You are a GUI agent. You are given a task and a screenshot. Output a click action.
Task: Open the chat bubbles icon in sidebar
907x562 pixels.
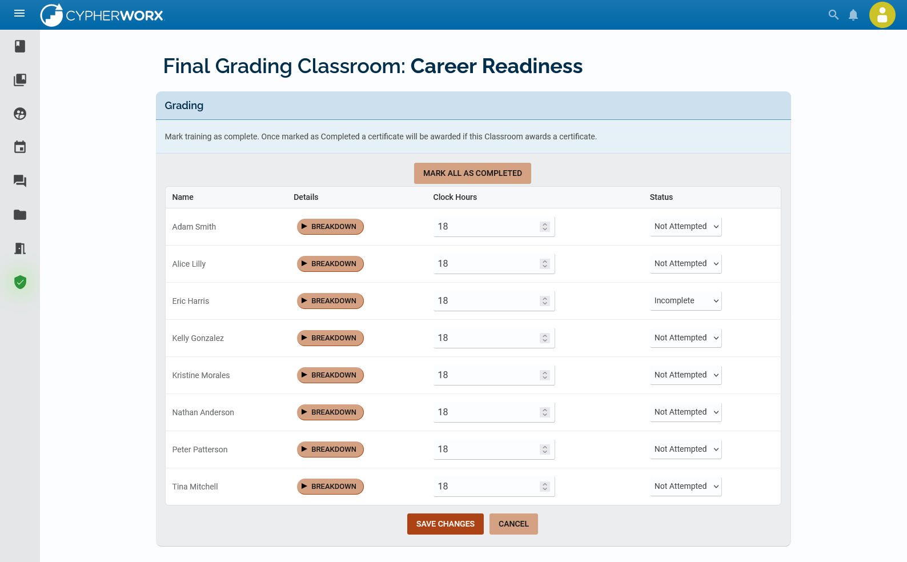point(20,181)
